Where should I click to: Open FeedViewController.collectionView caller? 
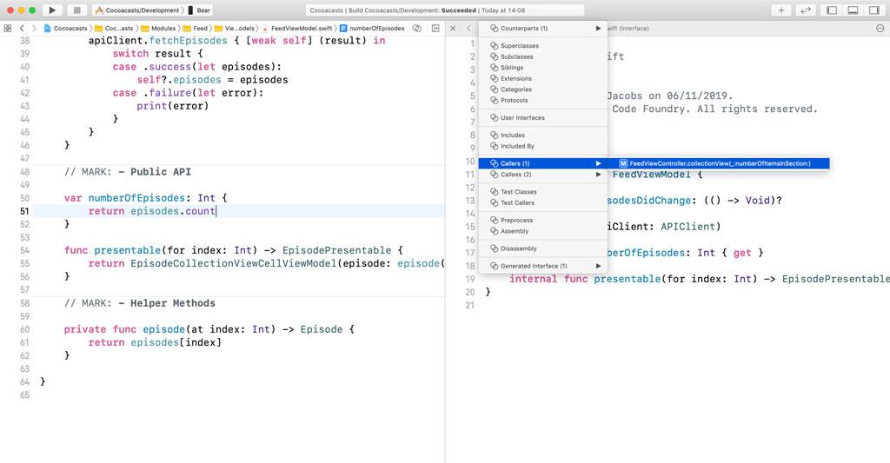(719, 163)
